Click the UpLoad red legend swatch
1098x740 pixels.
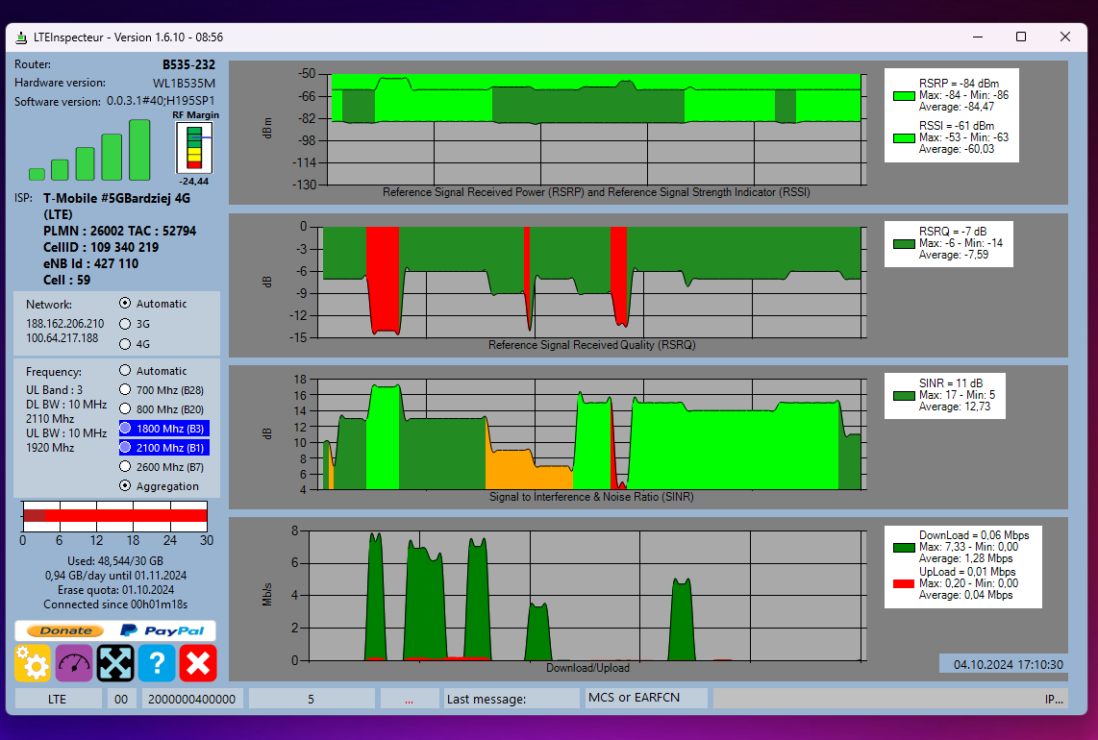904,584
